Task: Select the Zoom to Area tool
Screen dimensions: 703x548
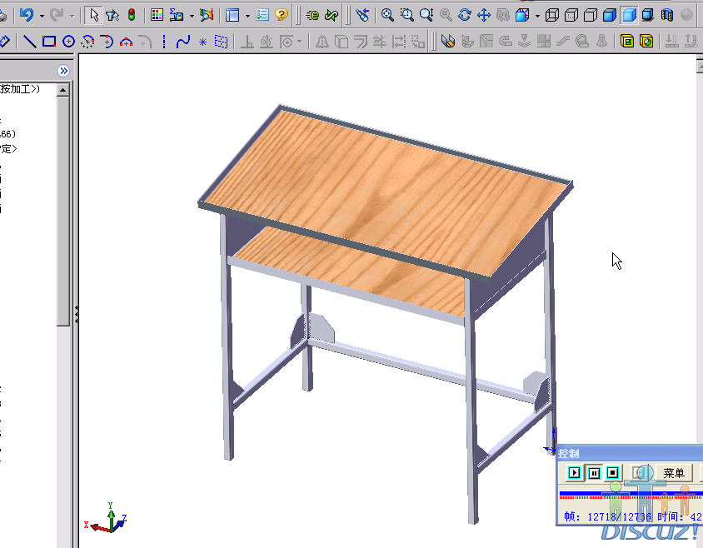Action: click(x=407, y=15)
